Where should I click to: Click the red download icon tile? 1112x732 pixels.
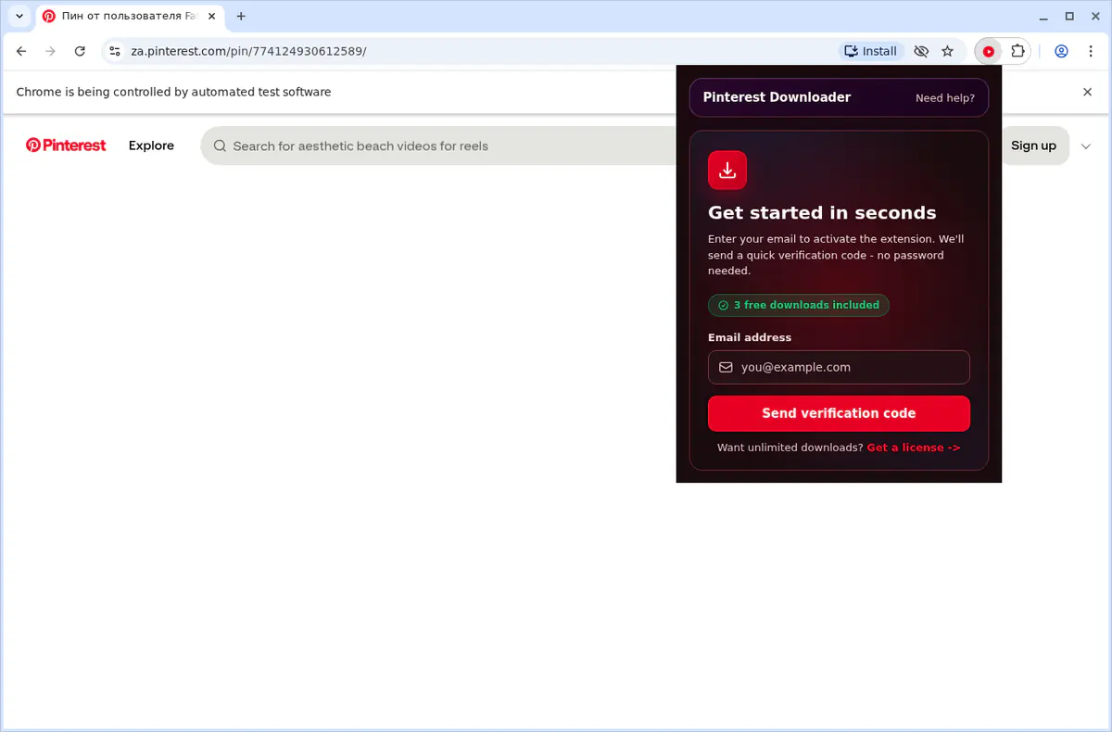pos(727,170)
